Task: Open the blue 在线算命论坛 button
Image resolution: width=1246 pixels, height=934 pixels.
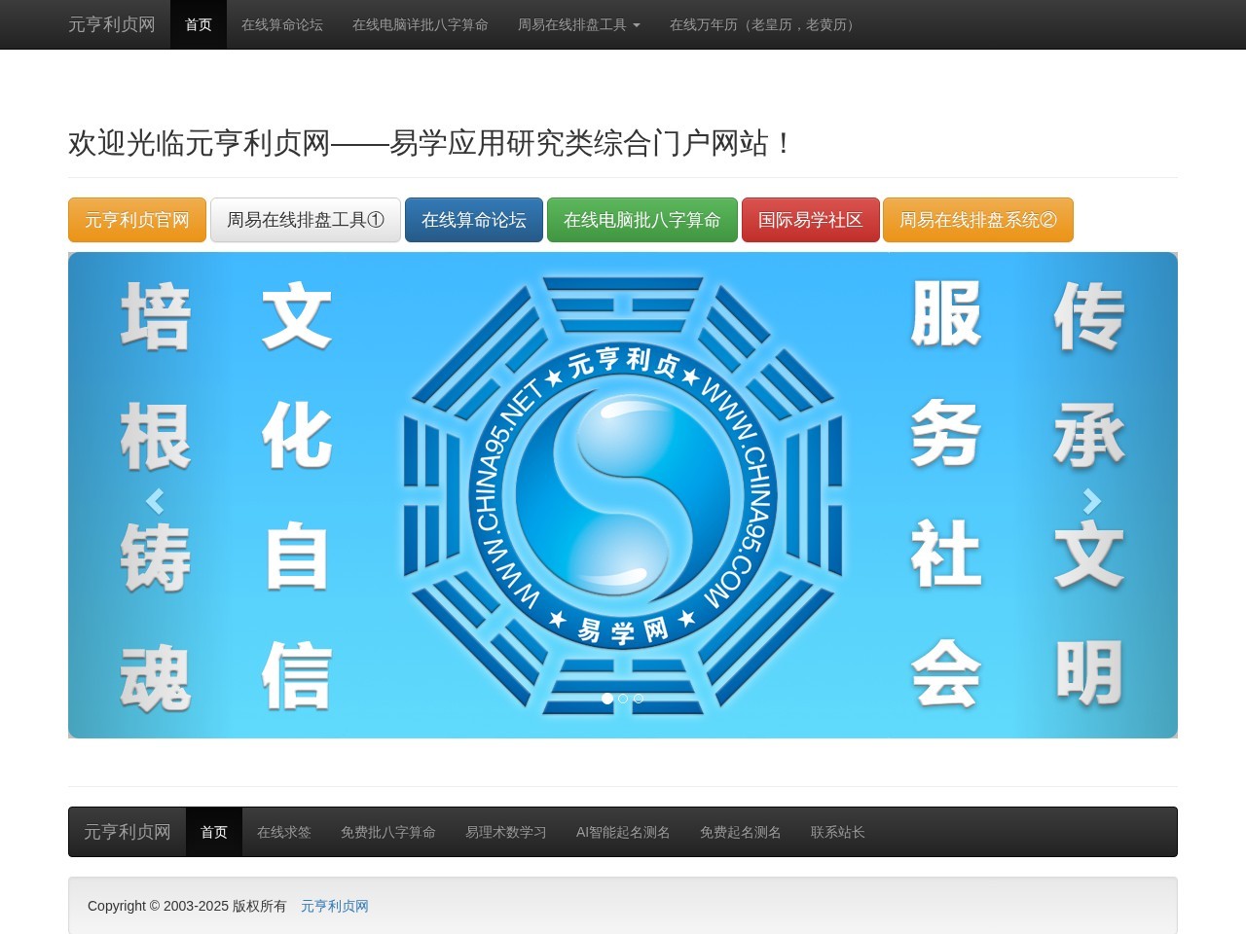Action: click(473, 220)
